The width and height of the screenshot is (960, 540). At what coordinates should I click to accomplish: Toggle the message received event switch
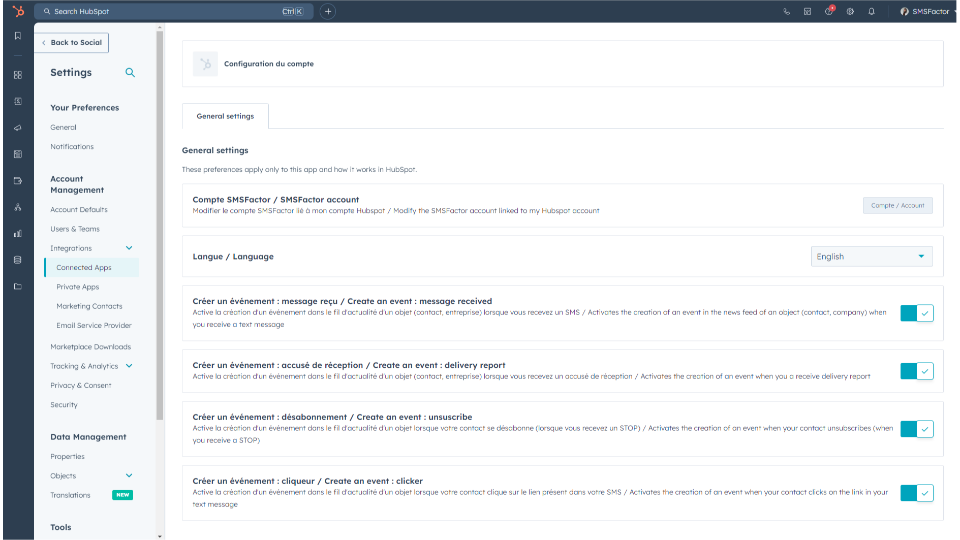click(916, 313)
